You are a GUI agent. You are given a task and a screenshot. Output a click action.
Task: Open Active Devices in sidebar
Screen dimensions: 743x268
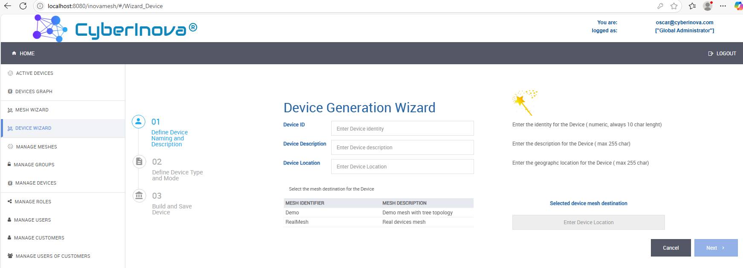click(34, 73)
